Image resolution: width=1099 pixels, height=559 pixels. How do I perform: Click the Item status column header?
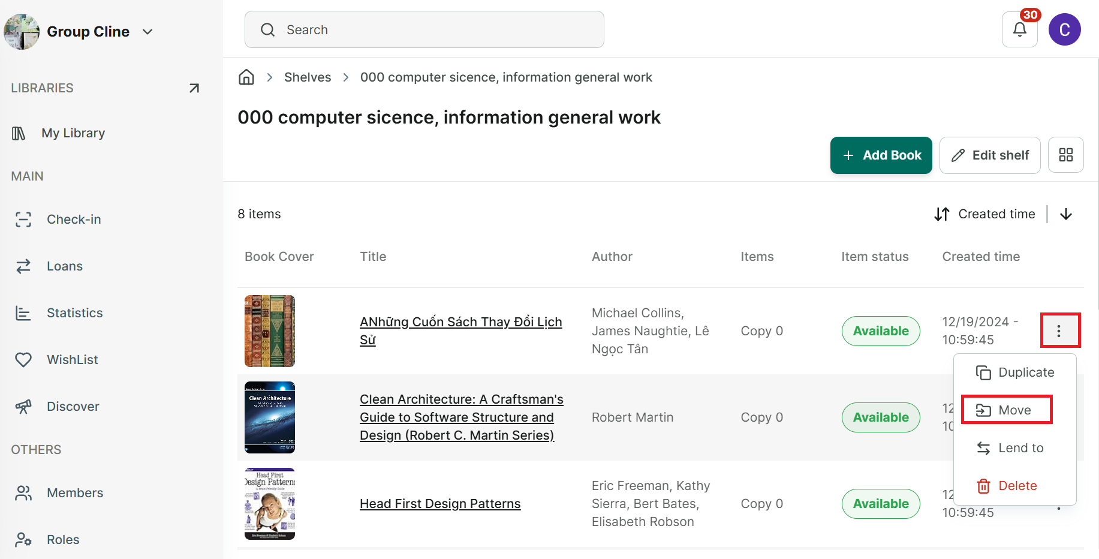click(x=875, y=257)
